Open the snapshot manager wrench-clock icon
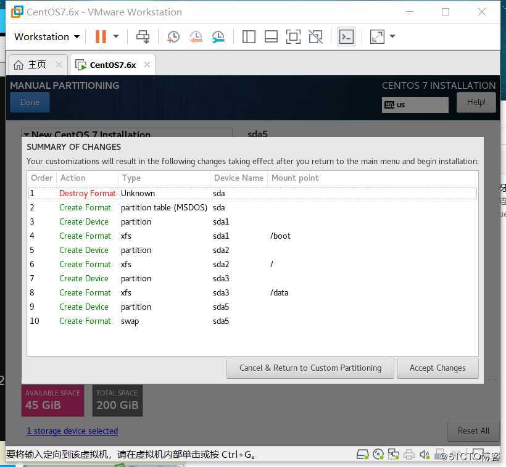 [x=218, y=37]
